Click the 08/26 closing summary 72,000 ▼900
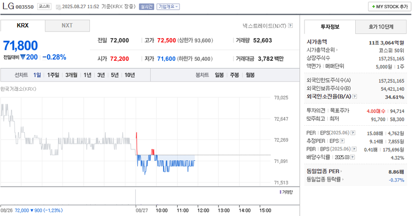Screen dimensions: 413x216 tap(39, 210)
